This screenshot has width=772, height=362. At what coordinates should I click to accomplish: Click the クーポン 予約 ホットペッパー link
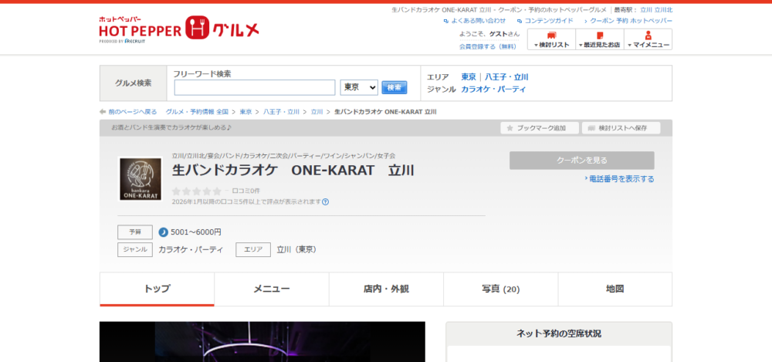[631, 21]
